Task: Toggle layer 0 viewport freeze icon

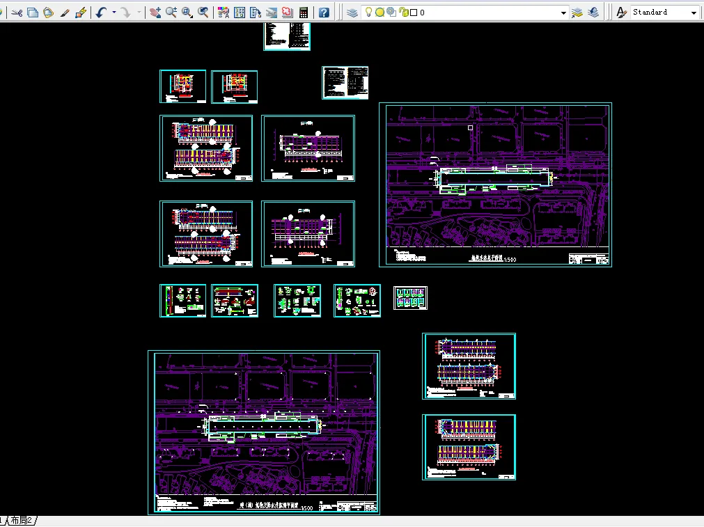Action: click(x=391, y=12)
